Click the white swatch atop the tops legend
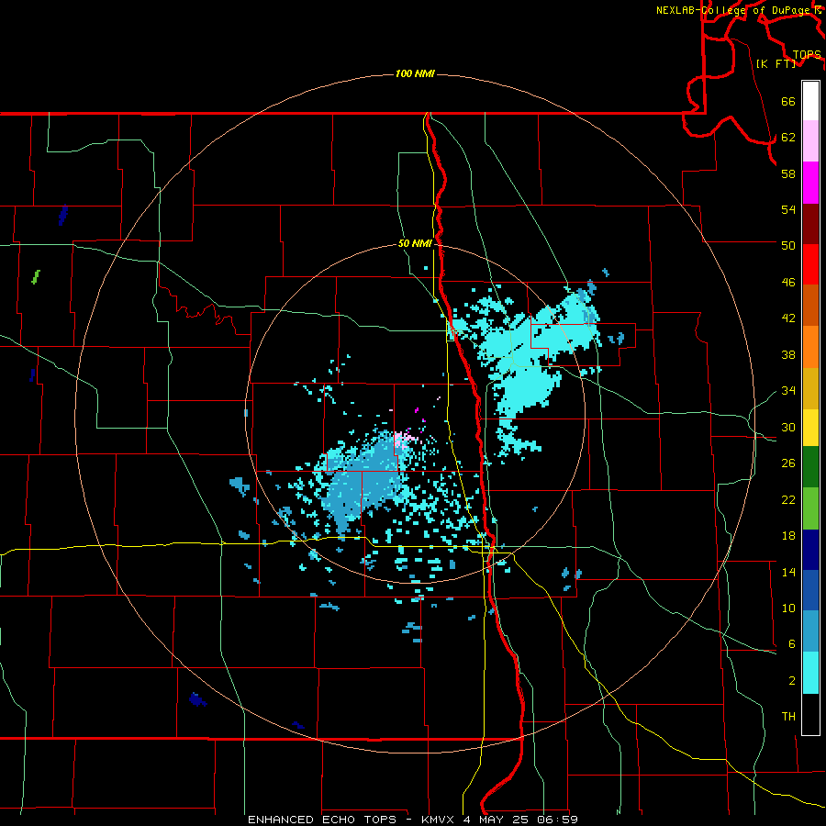Viewport: 826px width, 826px height. tap(810, 101)
